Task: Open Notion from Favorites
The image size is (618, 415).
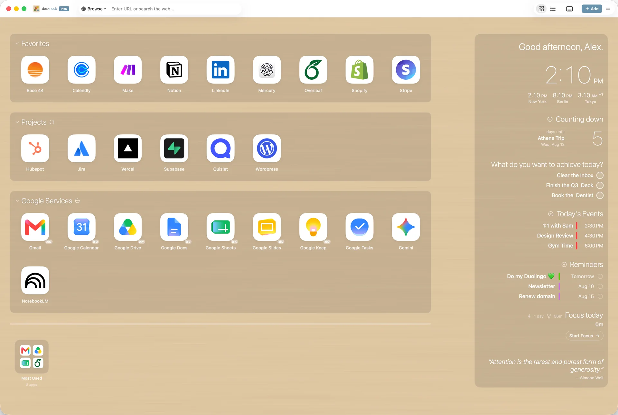Action: (174, 70)
